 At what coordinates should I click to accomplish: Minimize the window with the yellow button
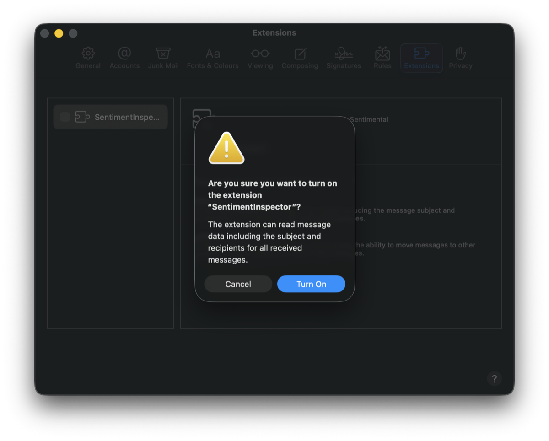click(58, 33)
